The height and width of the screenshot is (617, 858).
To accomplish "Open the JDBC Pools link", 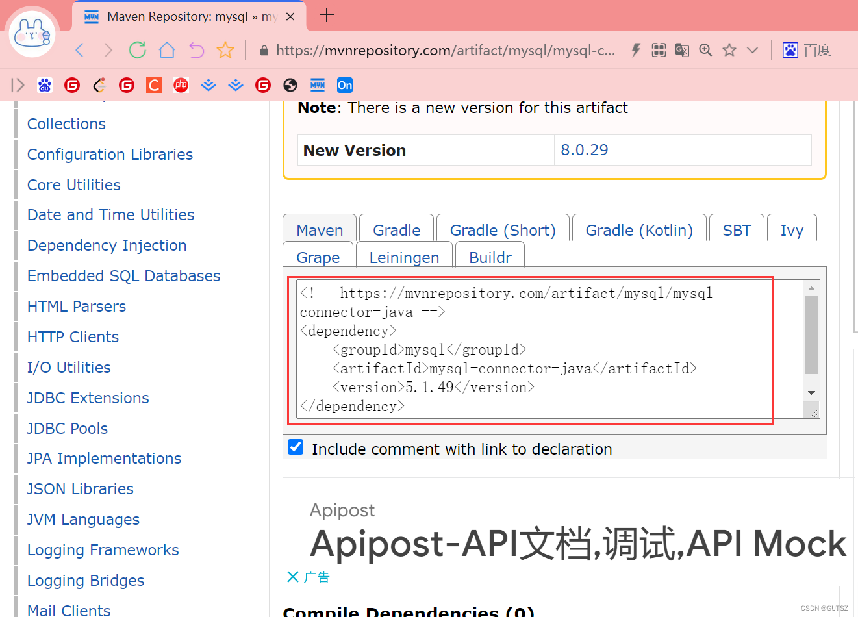I will (x=68, y=429).
